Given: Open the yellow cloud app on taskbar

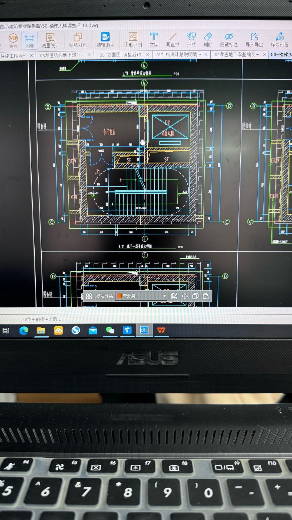Looking at the screenshot, I should coord(58,330).
